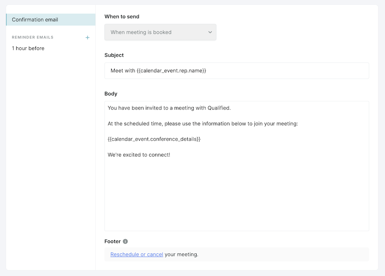
Task: Click the Footer label
Action: coord(112,242)
